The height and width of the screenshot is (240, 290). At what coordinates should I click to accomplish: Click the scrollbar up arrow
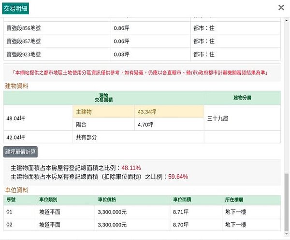(286, 20)
